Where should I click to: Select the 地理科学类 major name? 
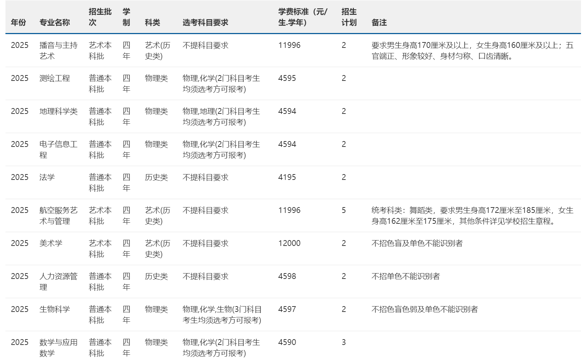click(x=58, y=111)
